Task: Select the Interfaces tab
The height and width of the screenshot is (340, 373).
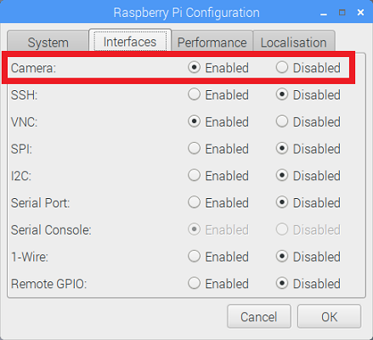Action: tap(130, 41)
